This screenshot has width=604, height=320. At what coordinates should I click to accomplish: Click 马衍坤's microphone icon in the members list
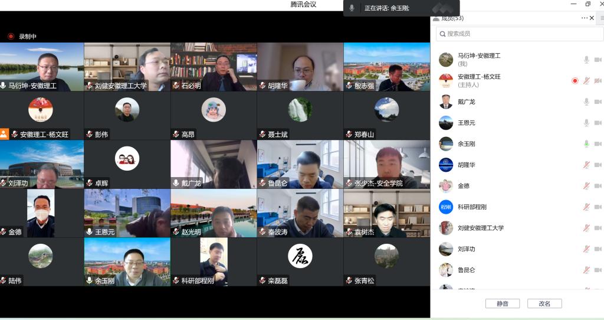(x=586, y=60)
